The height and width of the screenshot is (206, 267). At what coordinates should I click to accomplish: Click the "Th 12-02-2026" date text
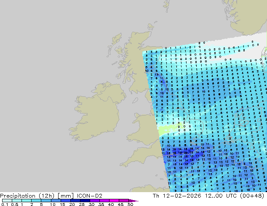(x=177, y=196)
